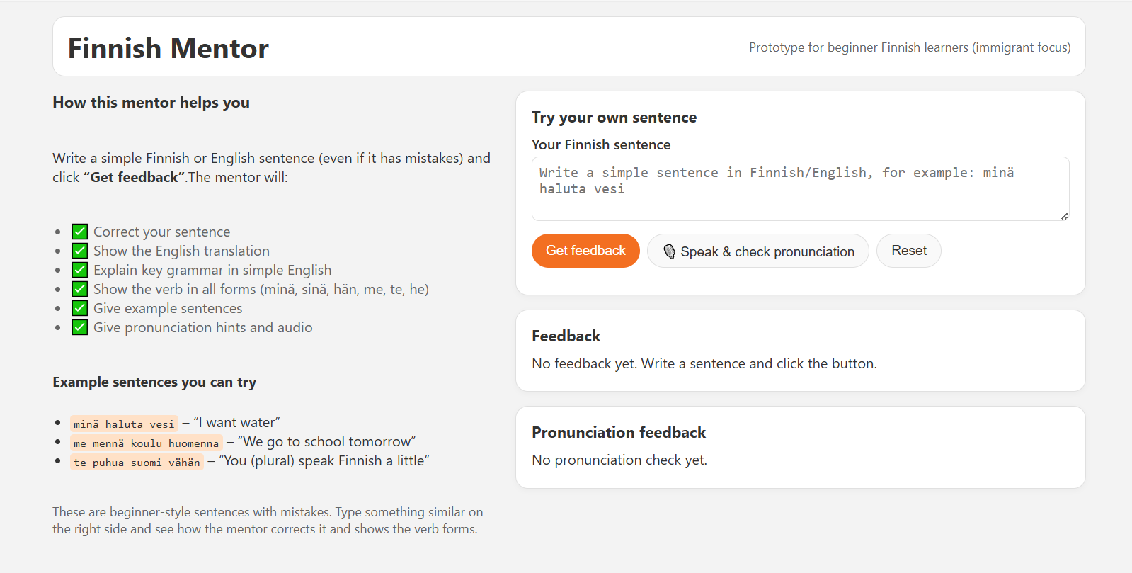Viewport: 1132px width, 573px height.
Task: Click Speak & check pronunciation
Action: (757, 251)
